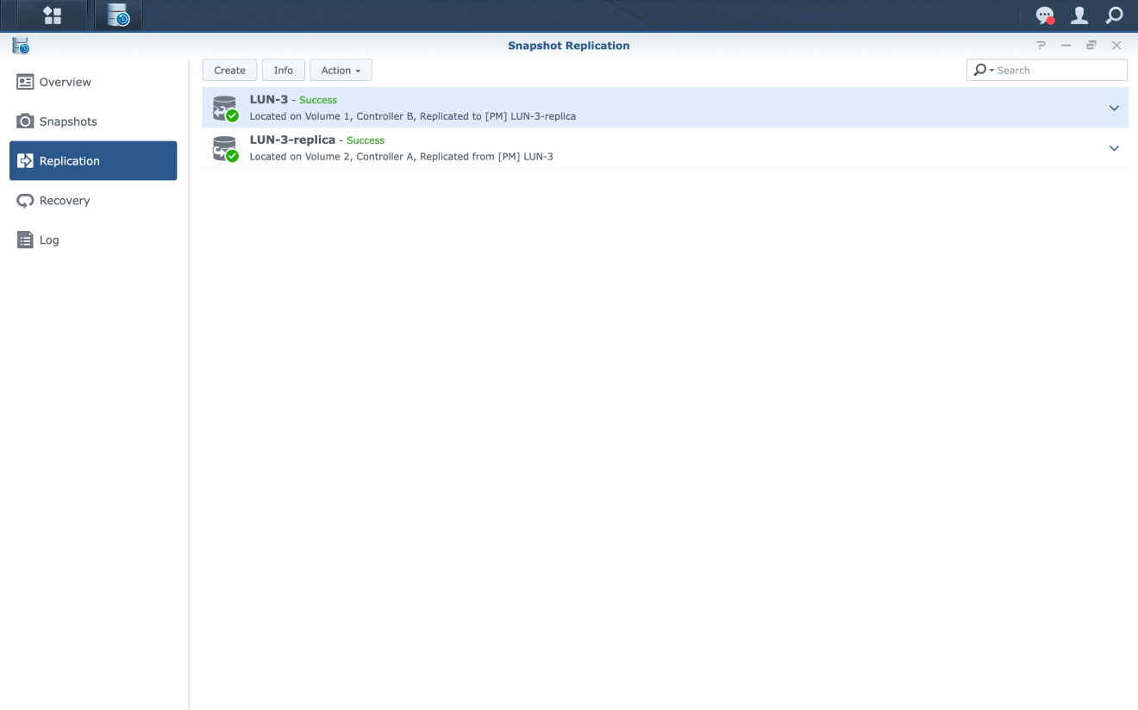Image resolution: width=1138 pixels, height=710 pixels.
Task: Open the Action dropdown menu
Action: [341, 70]
